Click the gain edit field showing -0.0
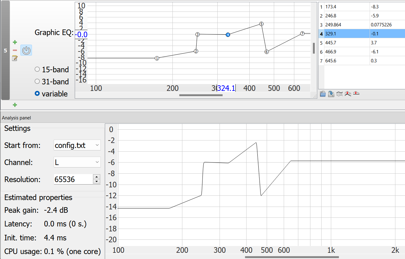The image size is (405, 259). [x=81, y=34]
